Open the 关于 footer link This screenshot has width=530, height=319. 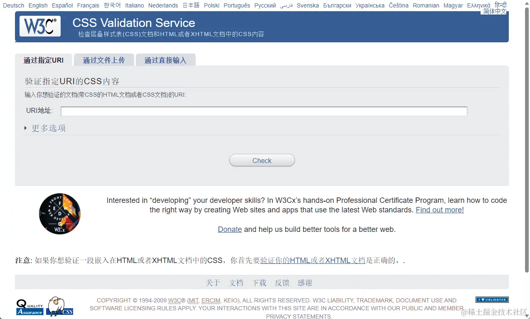click(x=213, y=283)
